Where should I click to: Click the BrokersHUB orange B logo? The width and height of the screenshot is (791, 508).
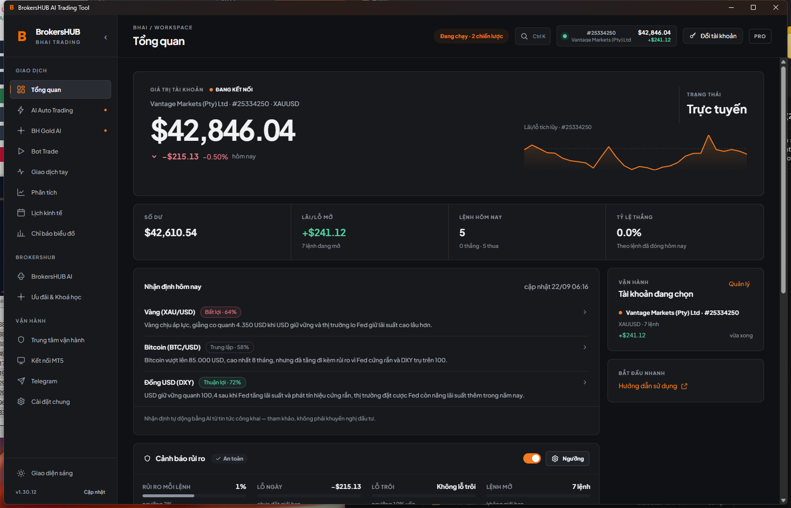click(22, 36)
